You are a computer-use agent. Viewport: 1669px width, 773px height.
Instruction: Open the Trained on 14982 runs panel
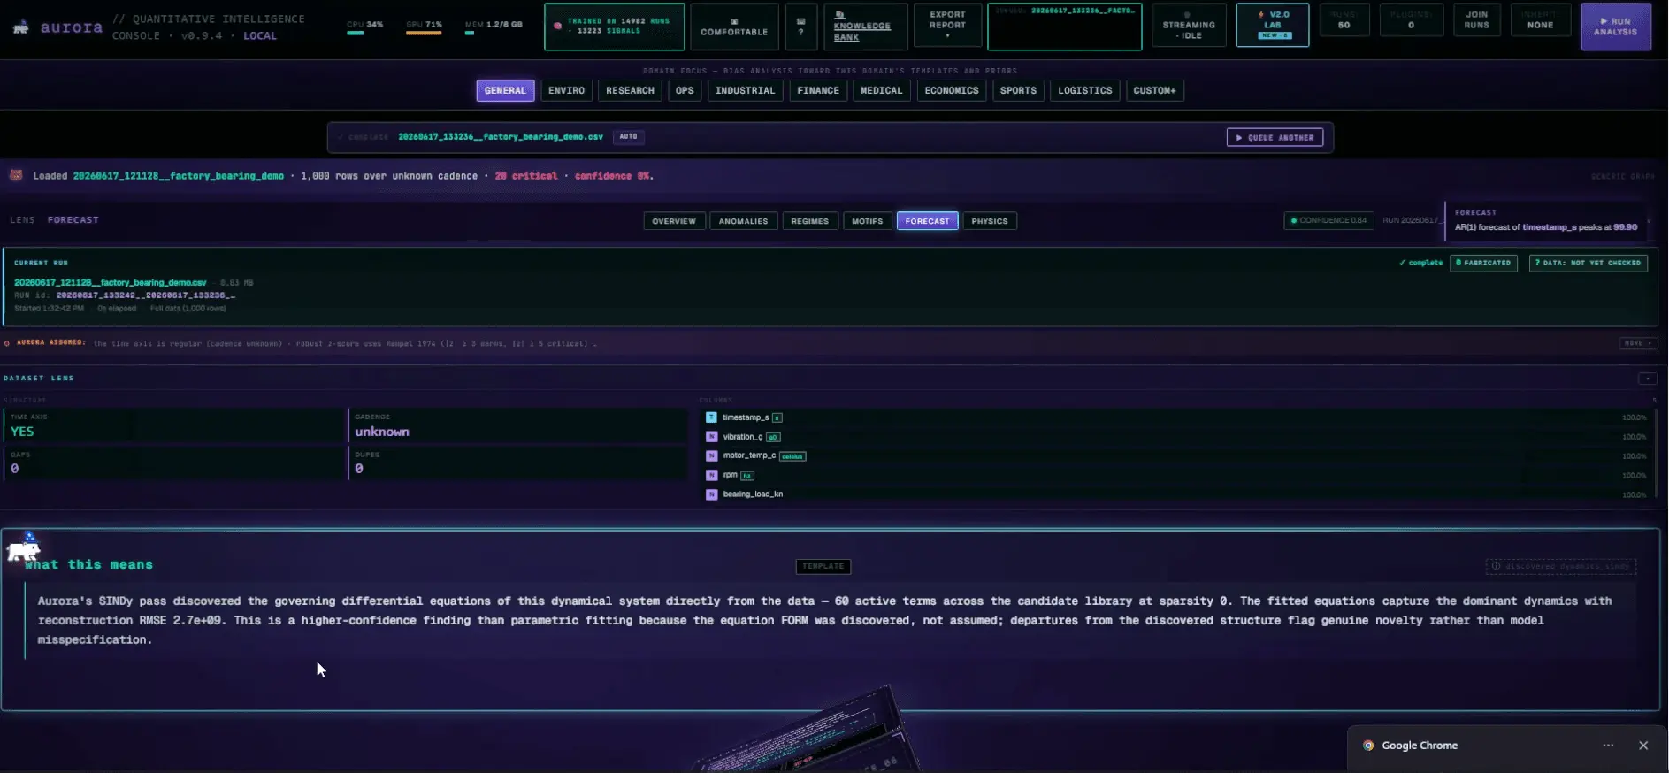coord(614,27)
